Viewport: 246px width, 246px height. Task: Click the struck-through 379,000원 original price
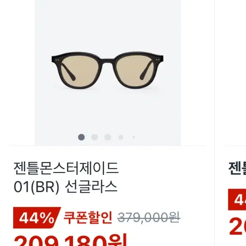pos(149,217)
